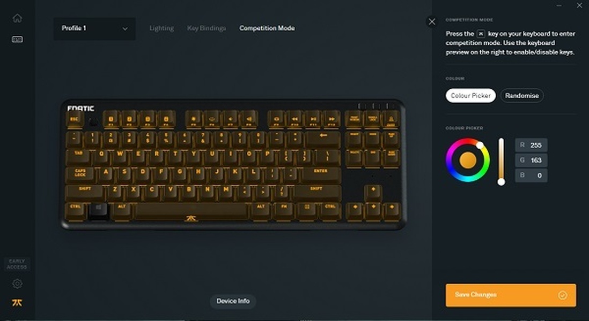
Task: Switch to the Lighting tab
Action: point(161,28)
